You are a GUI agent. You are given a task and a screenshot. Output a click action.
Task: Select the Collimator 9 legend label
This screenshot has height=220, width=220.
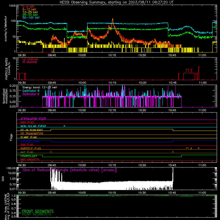[31, 94]
